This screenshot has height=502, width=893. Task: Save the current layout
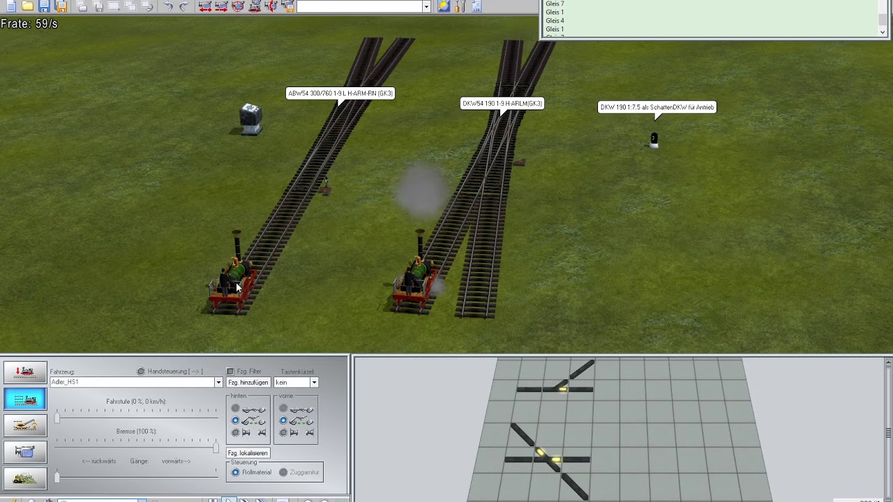pyautogui.click(x=45, y=6)
